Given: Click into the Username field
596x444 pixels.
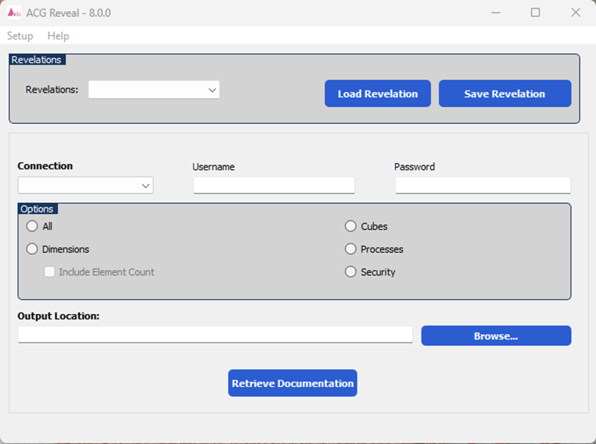Looking at the screenshot, I should coord(274,184).
